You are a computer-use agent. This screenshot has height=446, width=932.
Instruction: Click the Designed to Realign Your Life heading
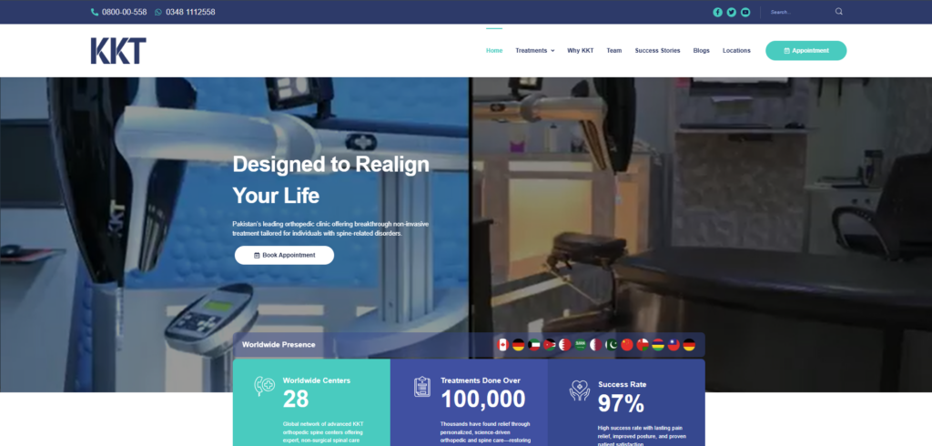(x=330, y=179)
